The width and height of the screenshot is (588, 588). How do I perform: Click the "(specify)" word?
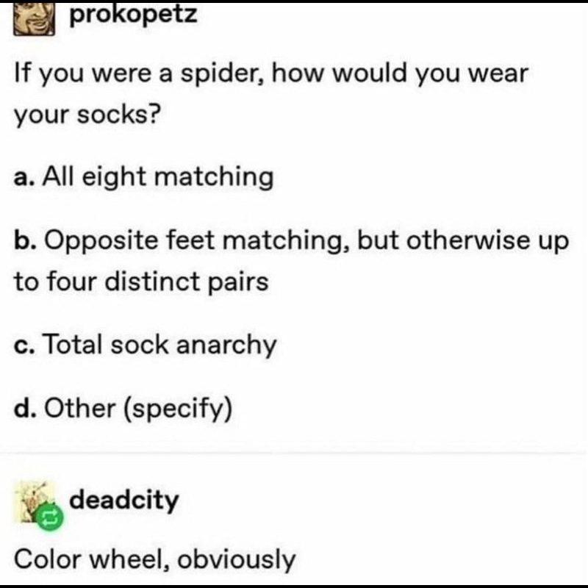click(178, 409)
